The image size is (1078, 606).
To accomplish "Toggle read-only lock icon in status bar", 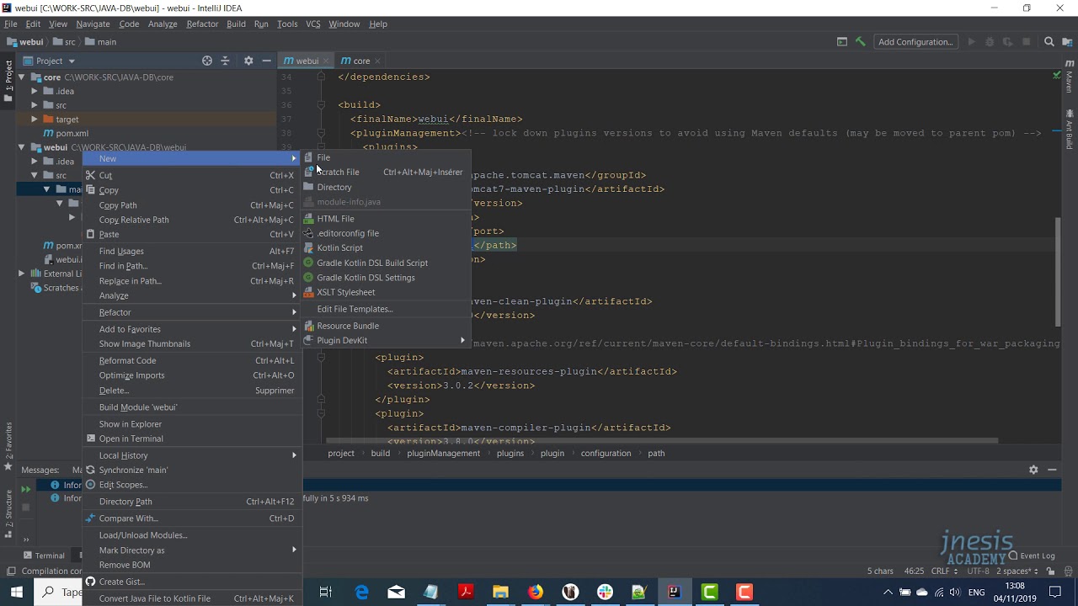I will pyautogui.click(x=1051, y=571).
